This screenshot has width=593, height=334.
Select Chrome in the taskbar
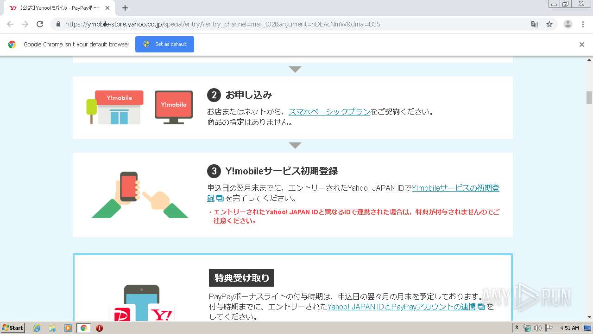click(83, 328)
